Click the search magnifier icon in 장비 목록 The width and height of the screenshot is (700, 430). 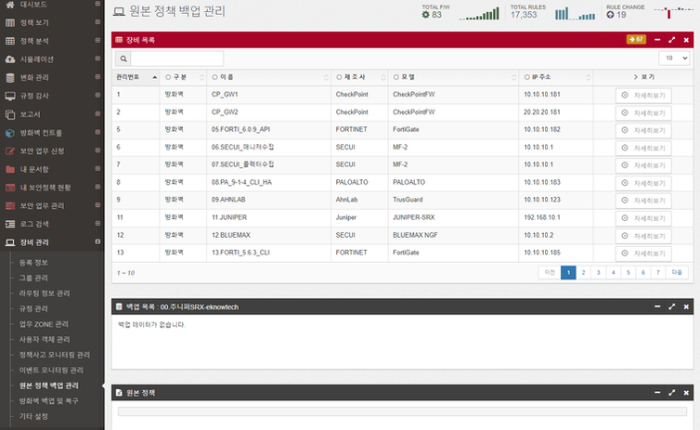point(123,59)
